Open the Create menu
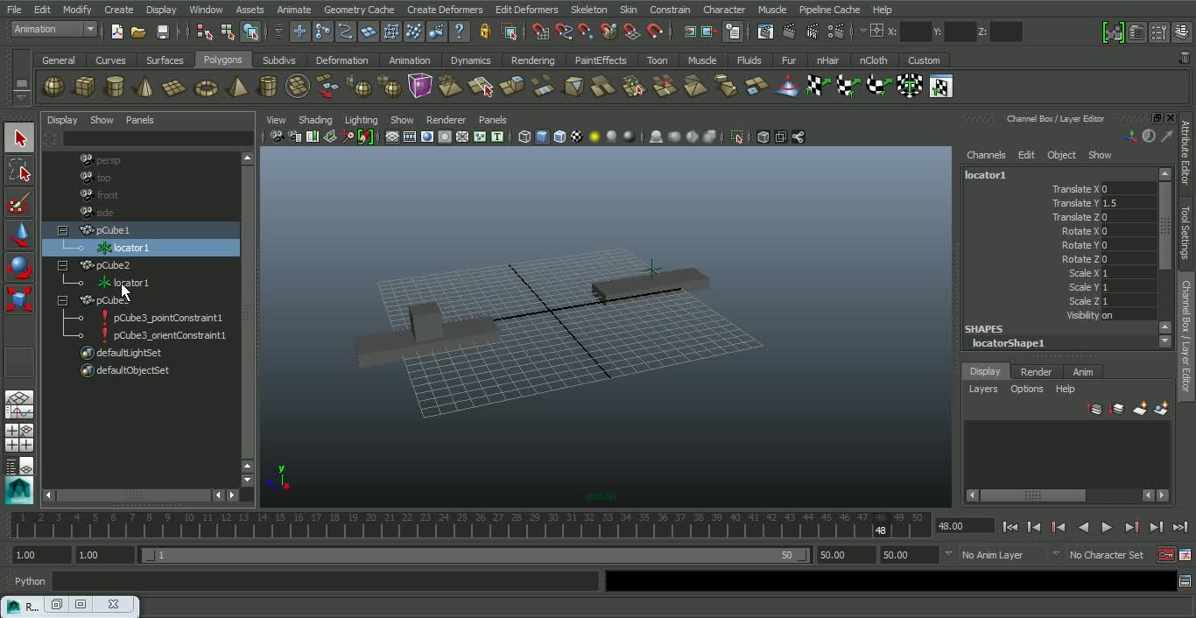Image resolution: width=1196 pixels, height=618 pixels. [x=118, y=10]
